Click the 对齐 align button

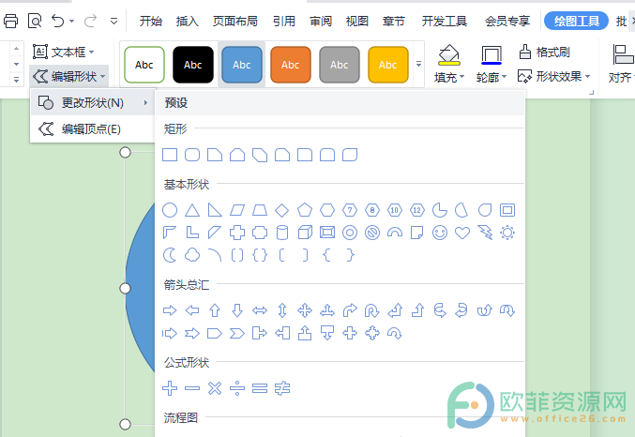(621, 64)
